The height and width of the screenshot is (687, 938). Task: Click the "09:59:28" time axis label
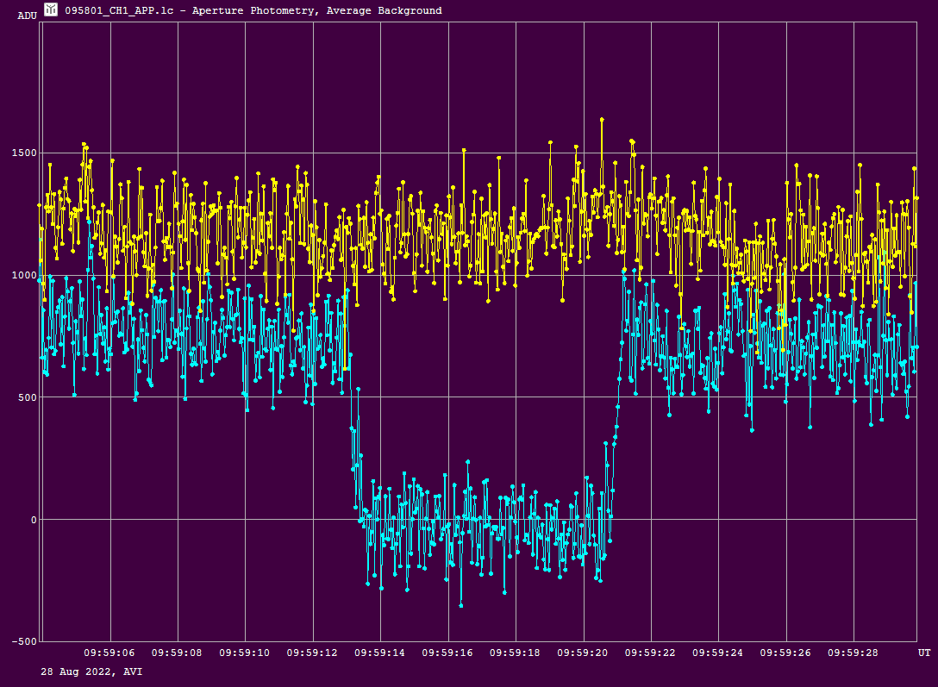pos(853,653)
